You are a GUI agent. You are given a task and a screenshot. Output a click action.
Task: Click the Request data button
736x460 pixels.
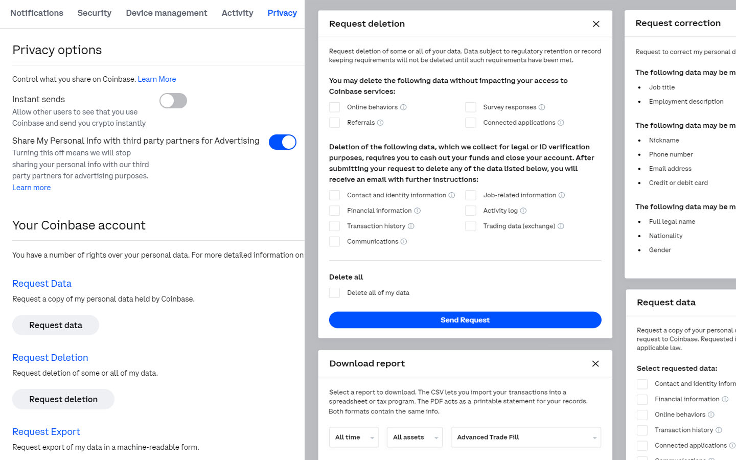pos(56,325)
